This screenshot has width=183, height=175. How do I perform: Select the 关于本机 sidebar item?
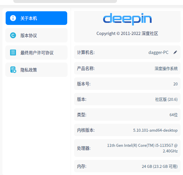(36, 18)
